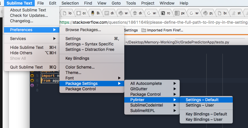This screenshot has height=128, width=248.
Task: Expand the Font submenu
Action: coord(92,78)
